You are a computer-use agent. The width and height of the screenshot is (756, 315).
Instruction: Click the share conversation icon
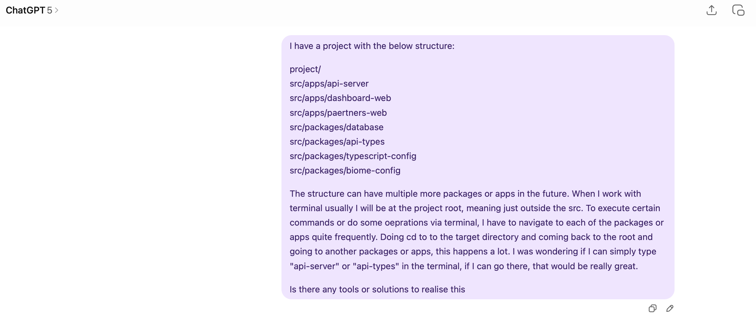pos(711,10)
